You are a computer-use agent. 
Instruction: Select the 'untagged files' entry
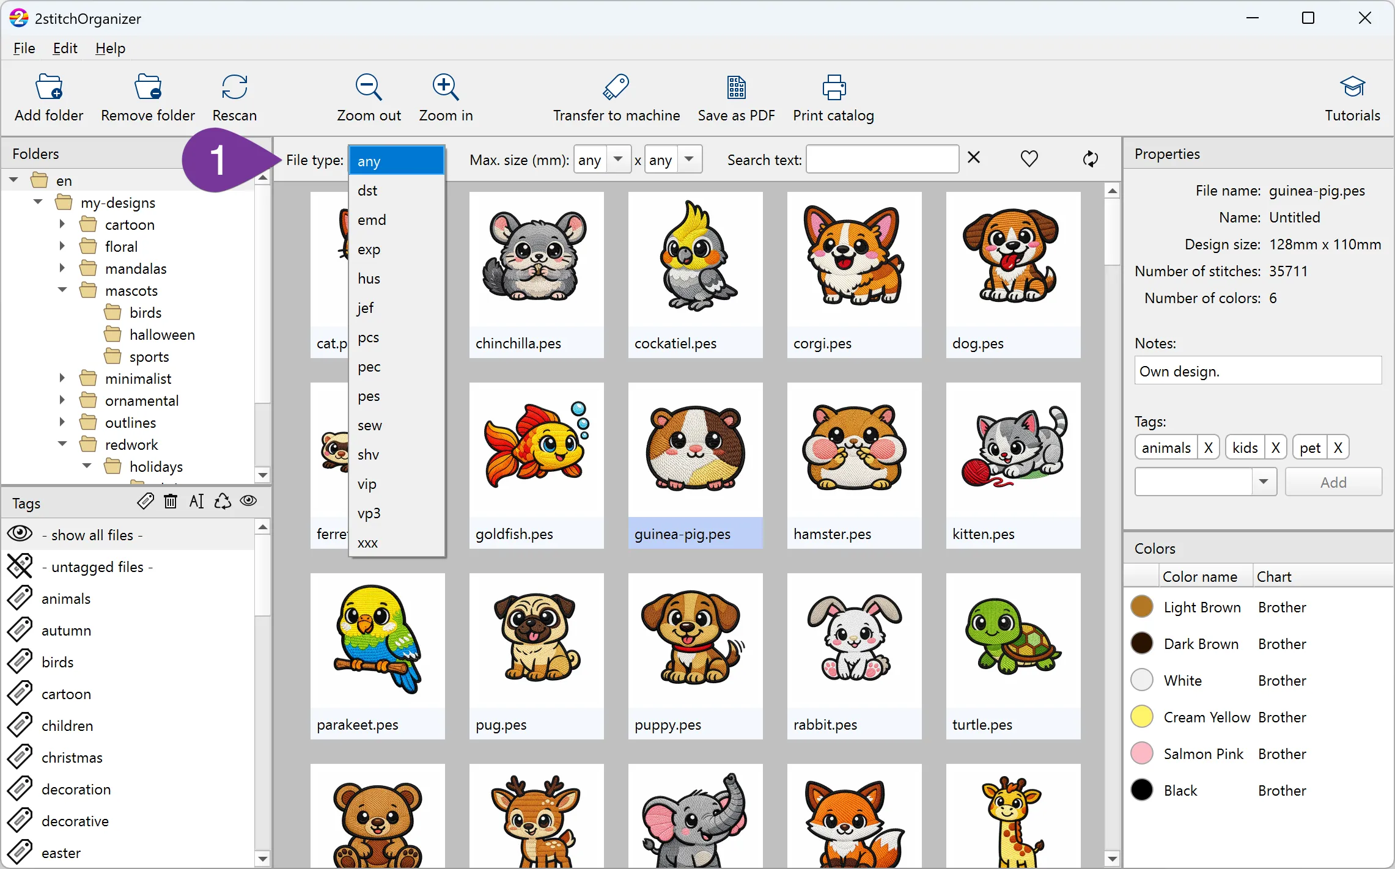pyautogui.click(x=129, y=566)
